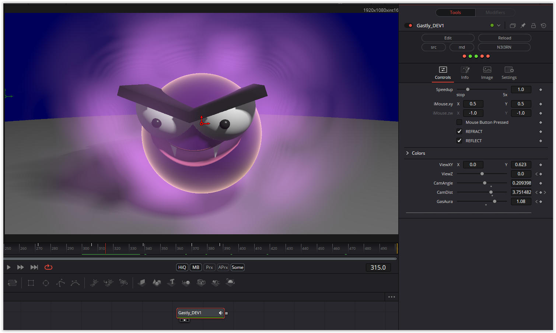Skip to the end of the timeline
Screen dimensions: 556x333
(x=34, y=267)
